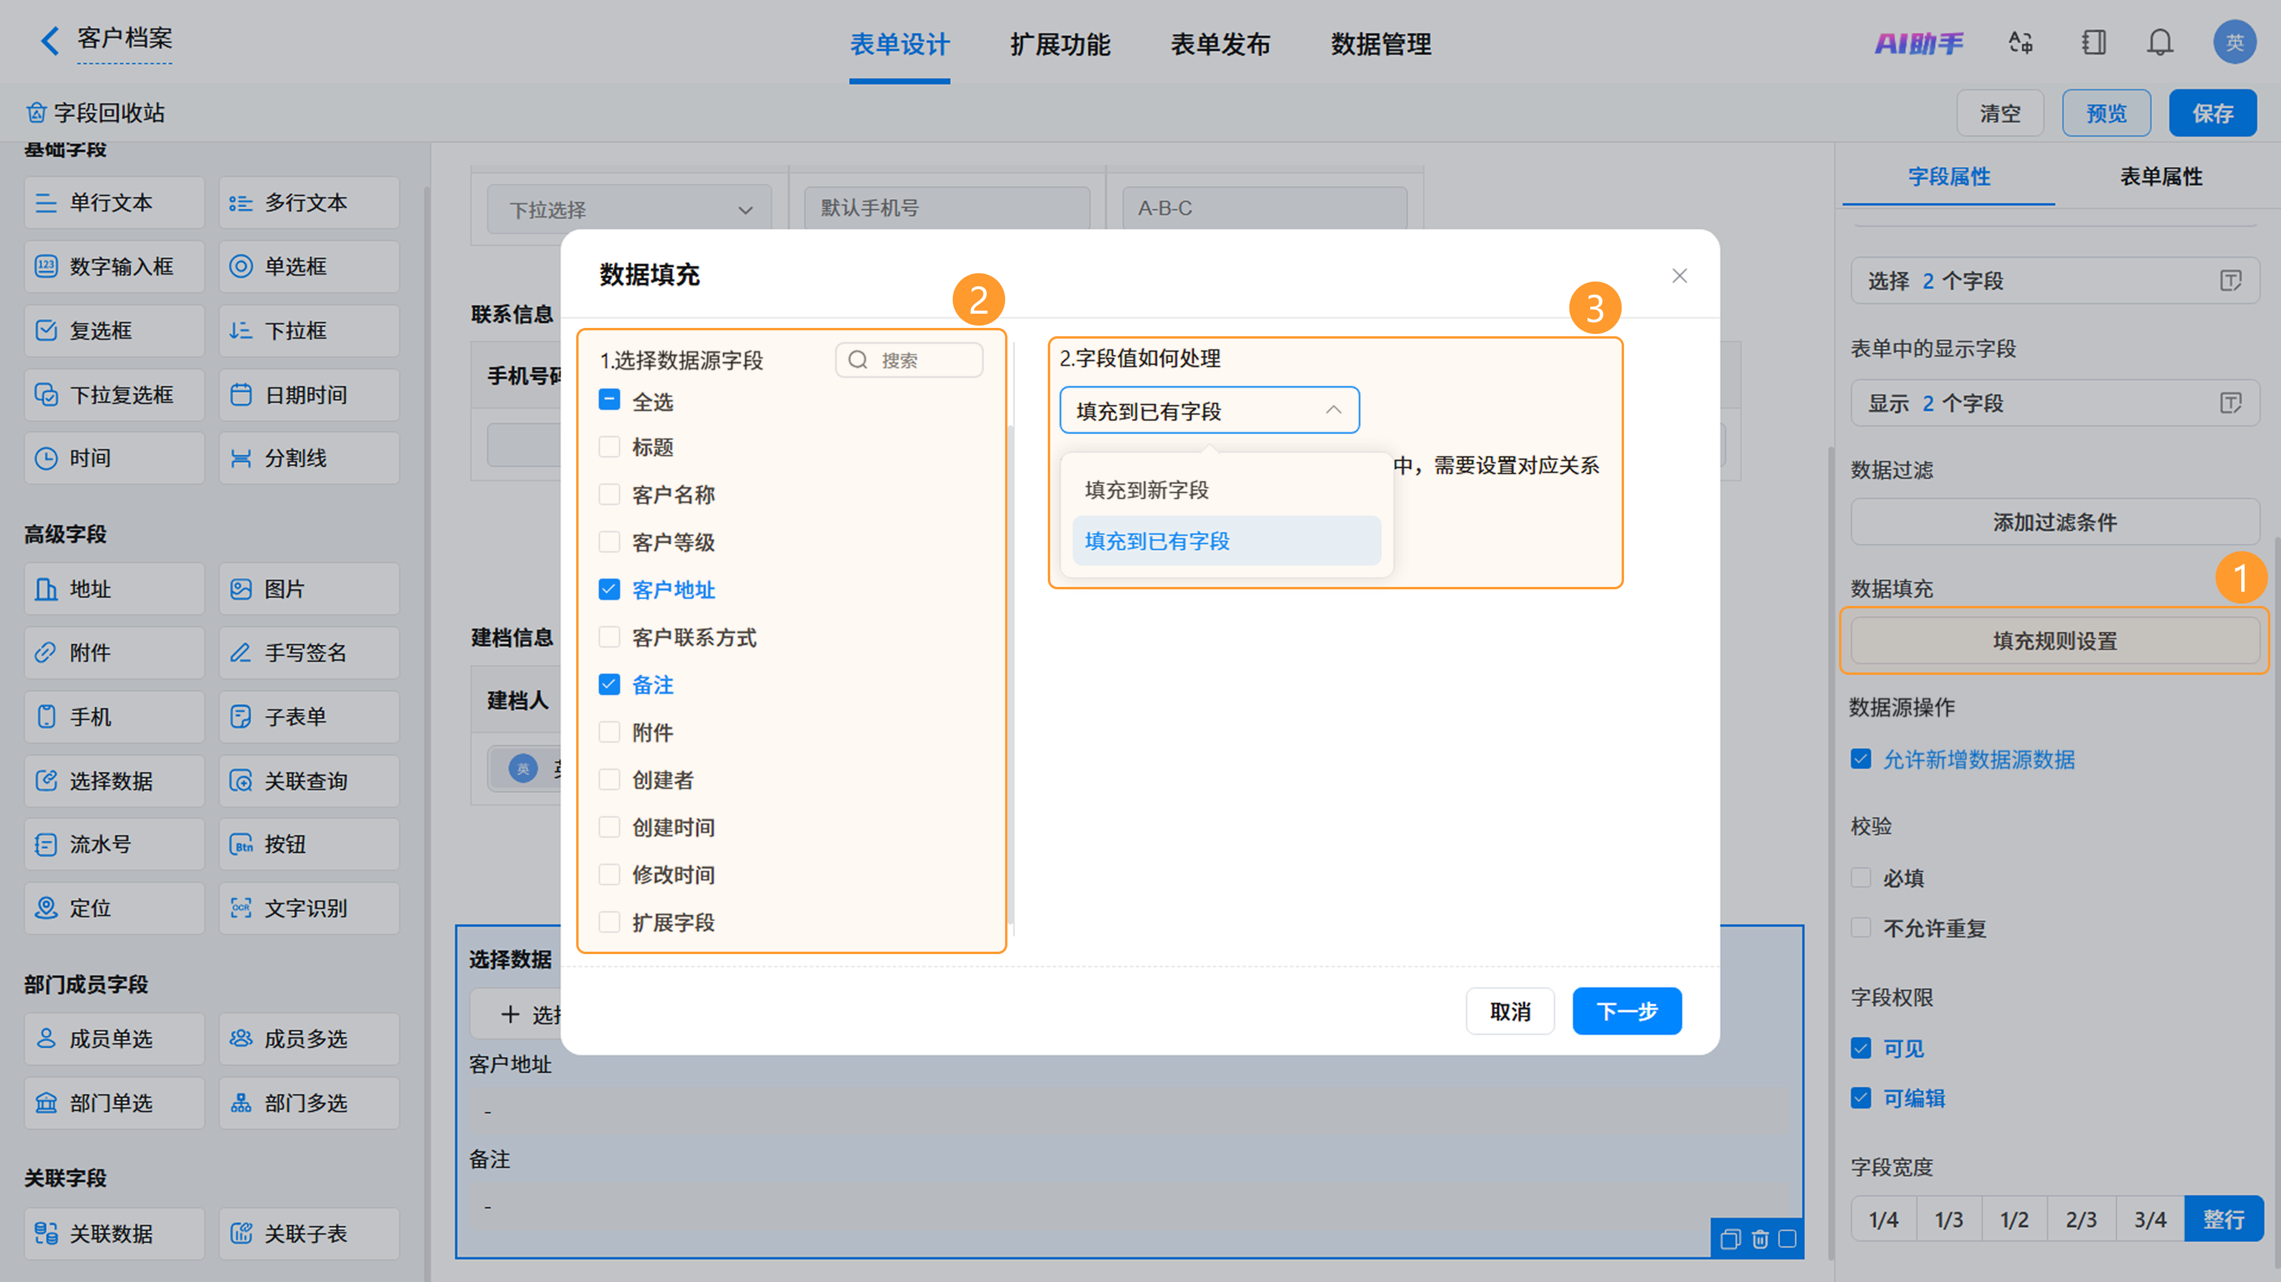The height and width of the screenshot is (1282, 2281).
Task: Click the 预览 button
Action: [2106, 113]
